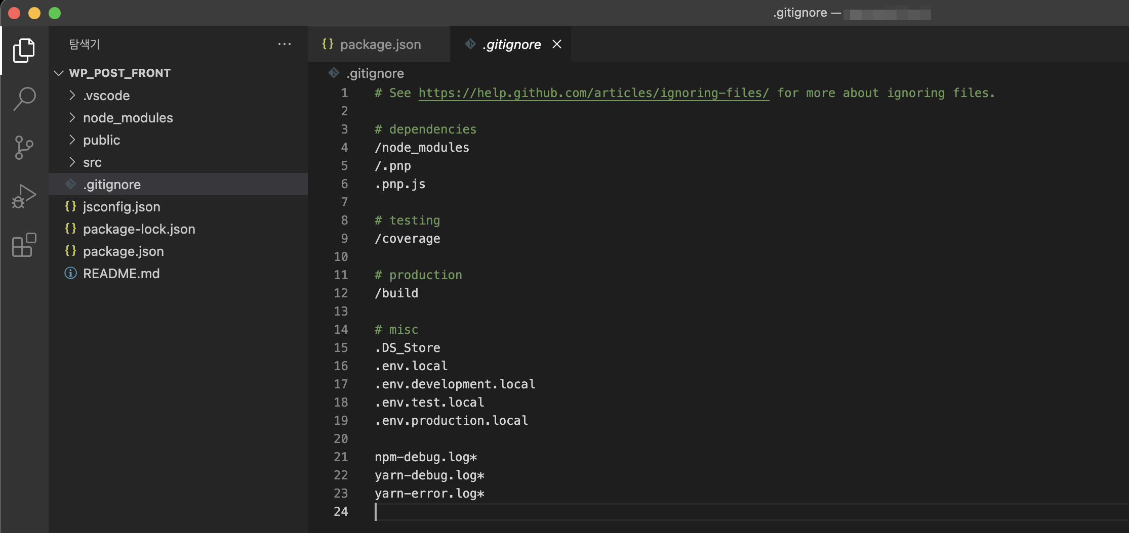The height and width of the screenshot is (533, 1129).
Task: Place cursor on the /build line
Action: click(x=396, y=293)
